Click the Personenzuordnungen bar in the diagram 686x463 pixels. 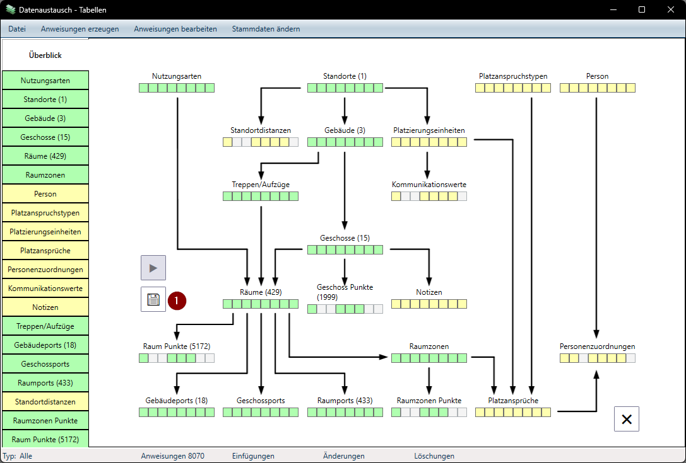(x=597, y=358)
